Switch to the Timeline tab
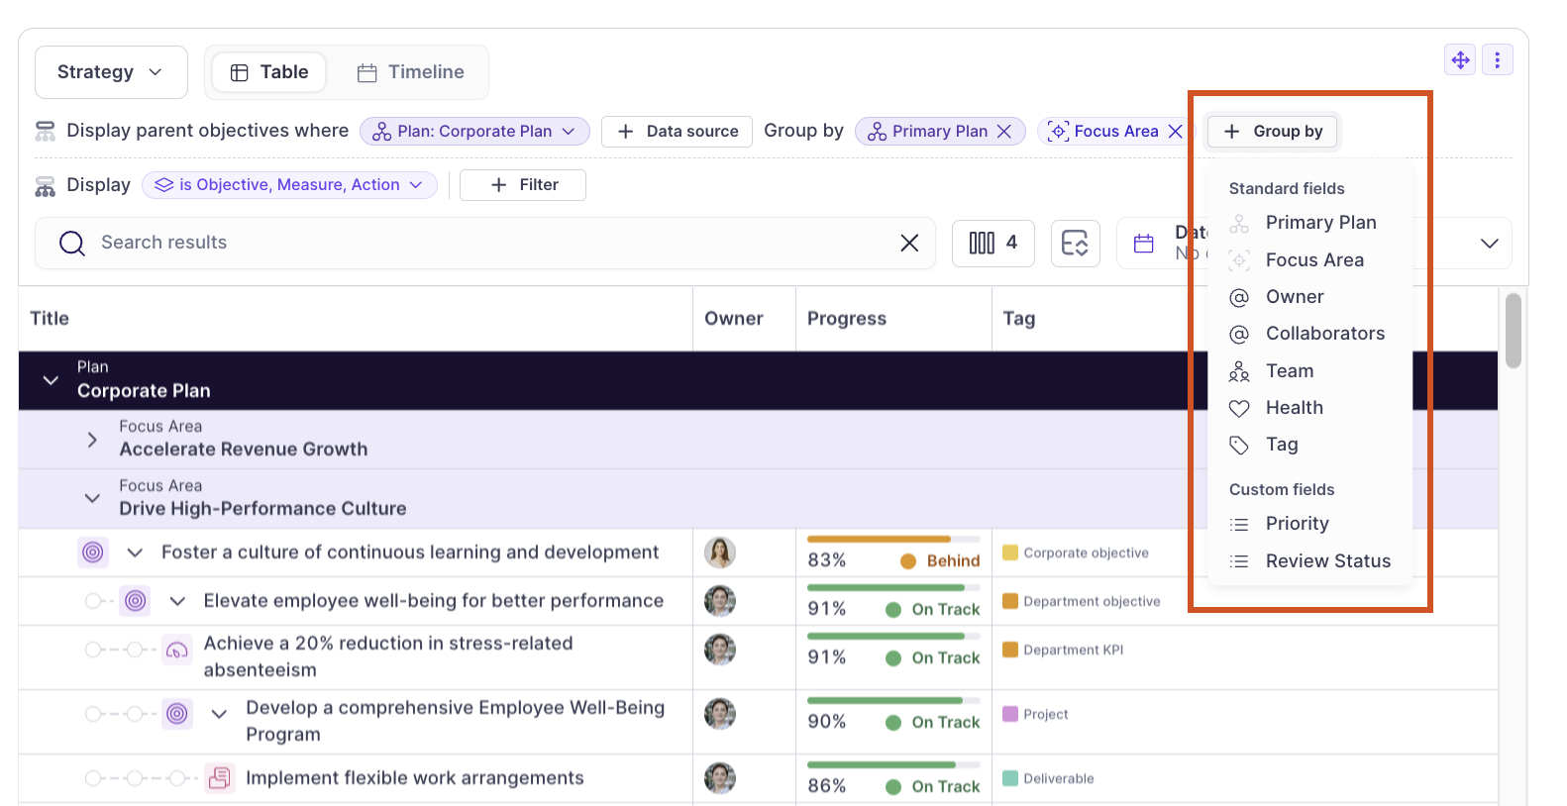The height and width of the screenshot is (806, 1567). pyautogui.click(x=411, y=72)
